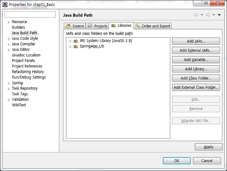Image resolution: width=227 pixels, height=171 pixels.
Task: Click the Eclipse icon in the title bar
Action: coord(5,4)
